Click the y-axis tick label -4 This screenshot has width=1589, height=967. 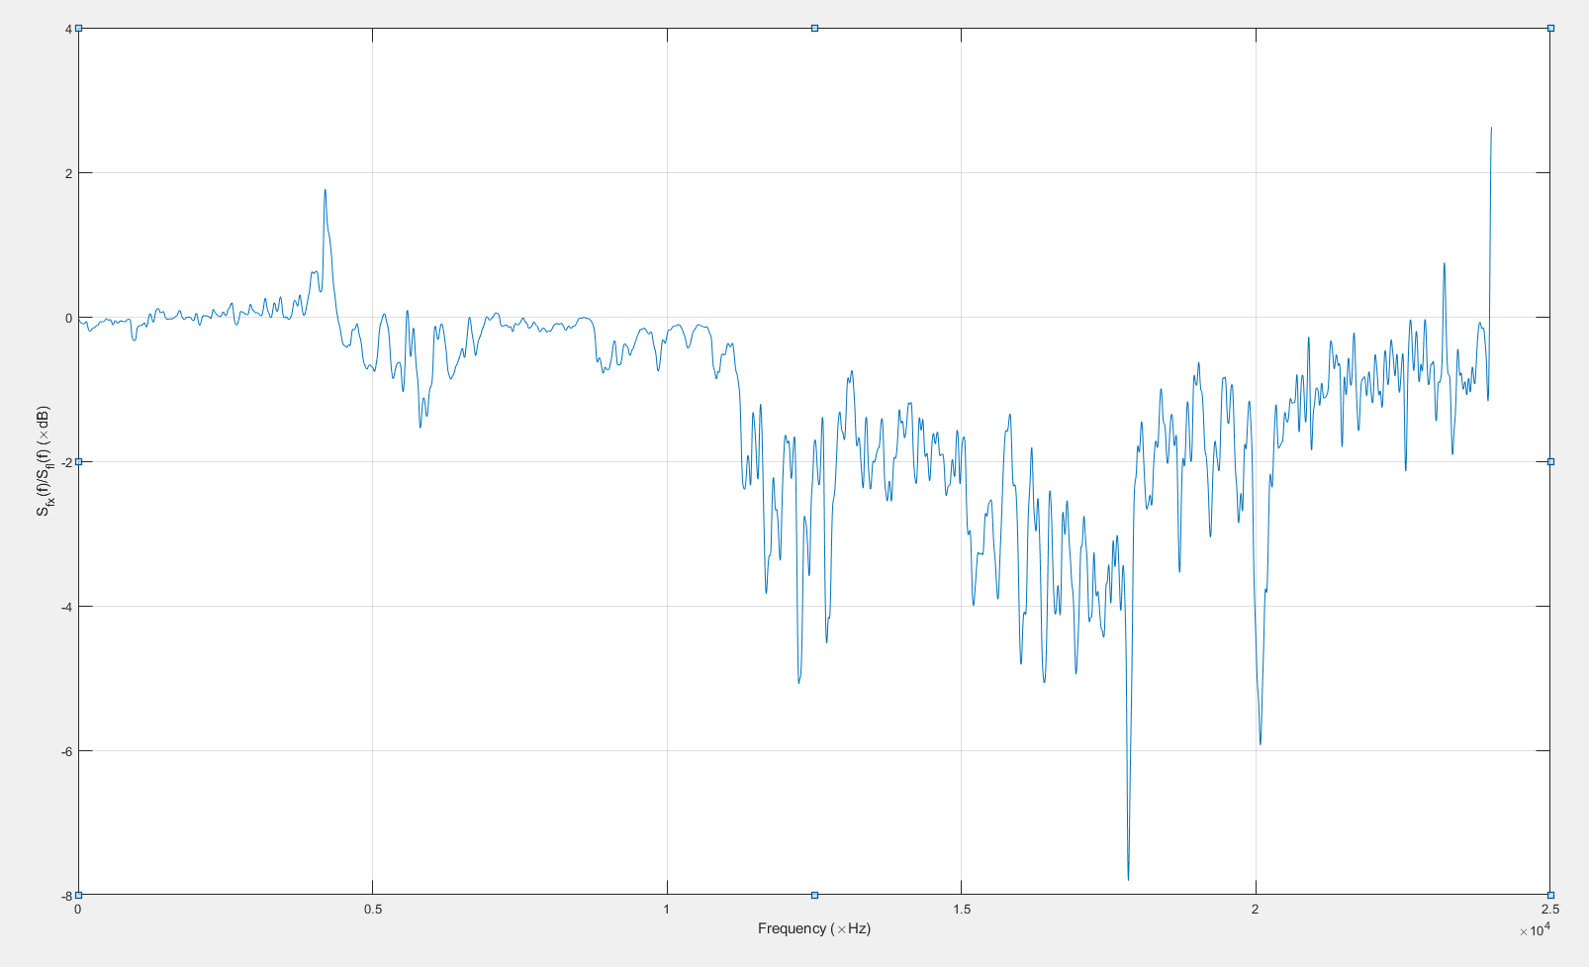[x=67, y=607]
